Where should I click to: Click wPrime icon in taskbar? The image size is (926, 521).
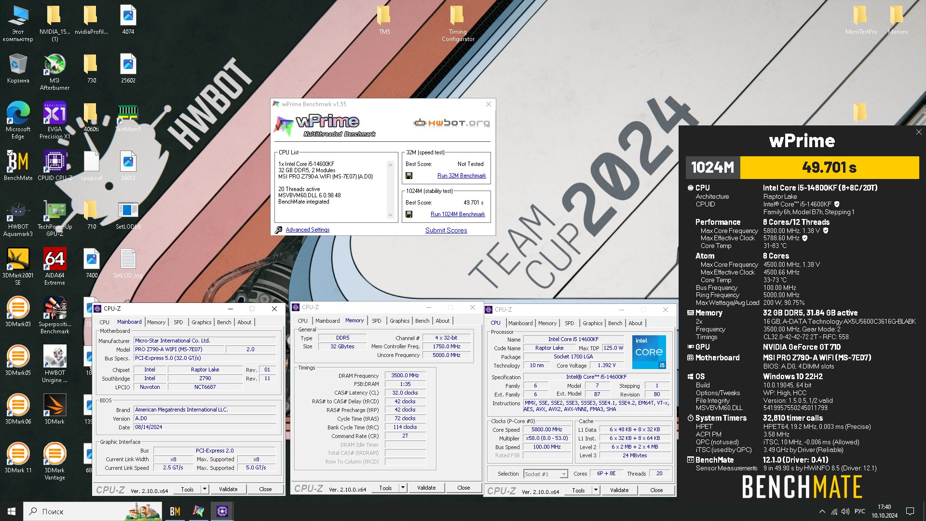point(198,511)
